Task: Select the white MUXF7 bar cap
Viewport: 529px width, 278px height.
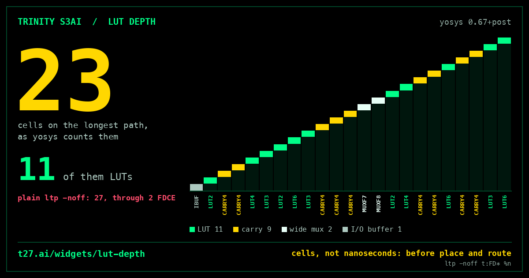Action: [364, 107]
